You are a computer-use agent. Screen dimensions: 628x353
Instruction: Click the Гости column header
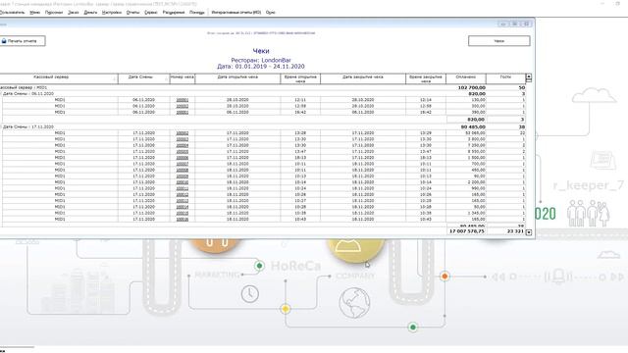coord(505,78)
